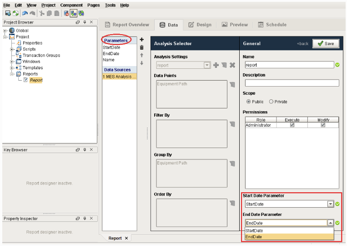Click the back link in General header
Screen dimensions: 347x246
(x=302, y=44)
